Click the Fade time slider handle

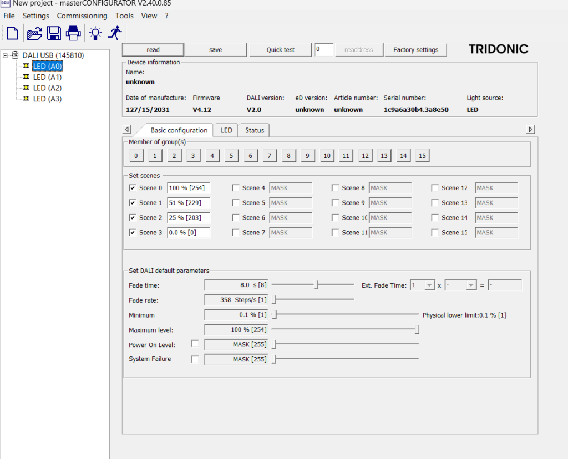tap(316, 284)
